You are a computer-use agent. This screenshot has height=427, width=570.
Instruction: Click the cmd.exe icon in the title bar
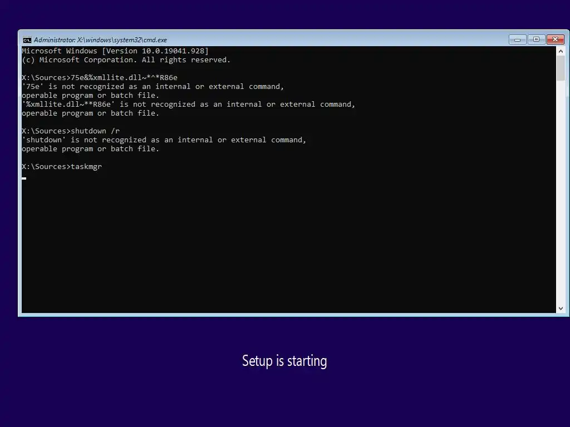pos(27,40)
